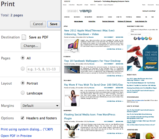The width and height of the screenshot is (159, 139).
Task: Click the page range input field
Action: [43, 69]
